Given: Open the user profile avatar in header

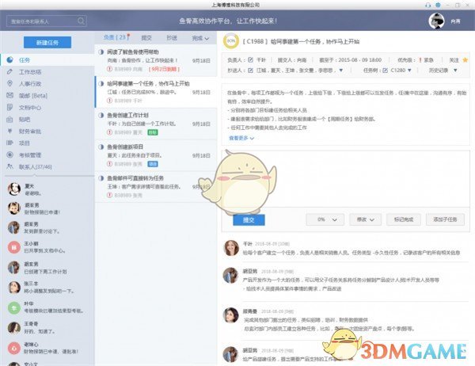Looking at the screenshot, I should point(436,21).
